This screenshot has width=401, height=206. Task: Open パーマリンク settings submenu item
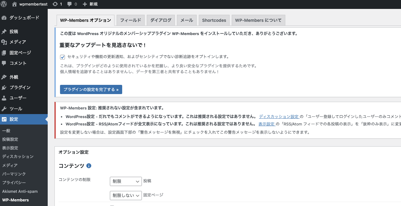pos(14,174)
